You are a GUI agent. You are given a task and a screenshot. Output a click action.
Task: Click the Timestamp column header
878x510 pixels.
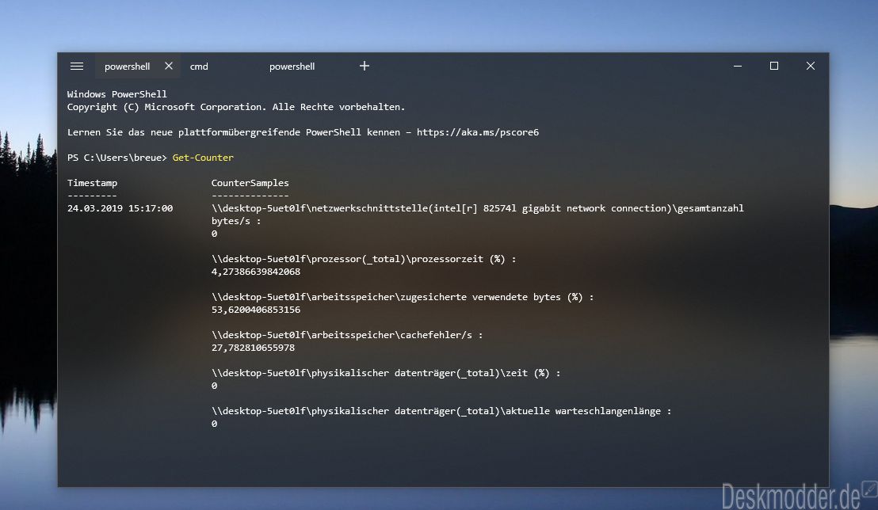[x=93, y=183]
